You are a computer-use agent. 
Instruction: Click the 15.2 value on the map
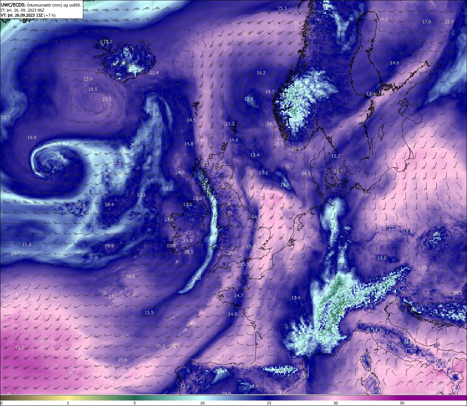tap(230, 124)
